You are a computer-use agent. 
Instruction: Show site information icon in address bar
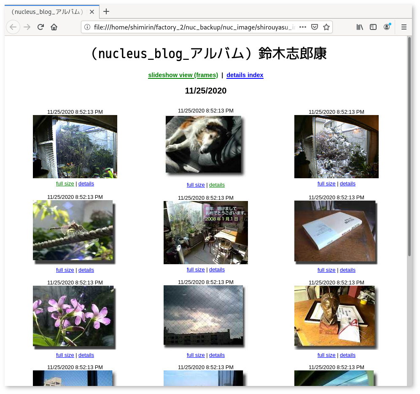click(x=87, y=27)
